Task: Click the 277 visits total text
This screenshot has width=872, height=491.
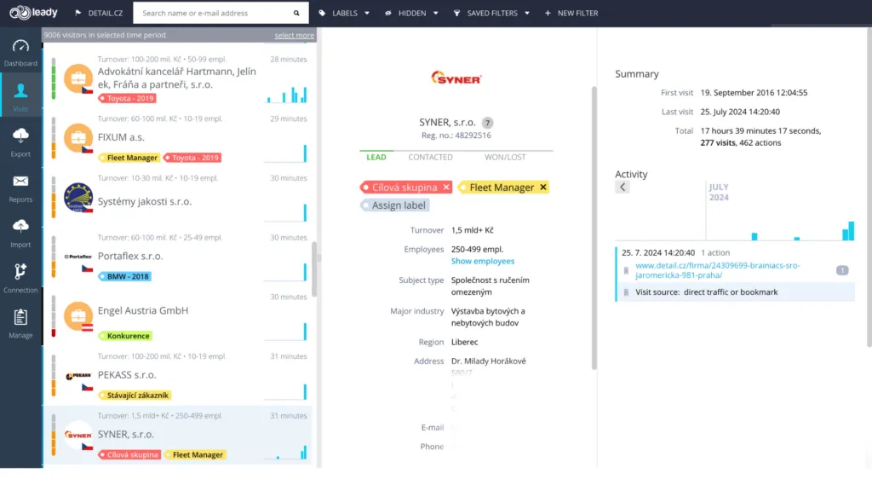Action: [x=718, y=142]
